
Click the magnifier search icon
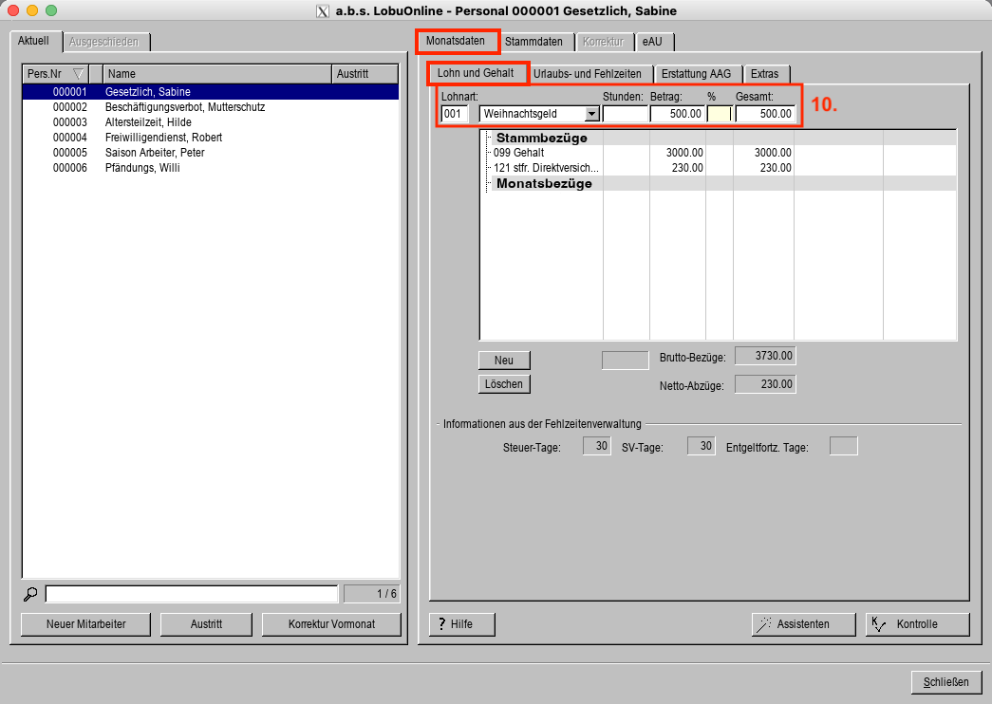31,594
